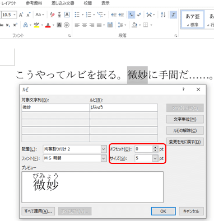Switch to the 表示 tab

105,3
